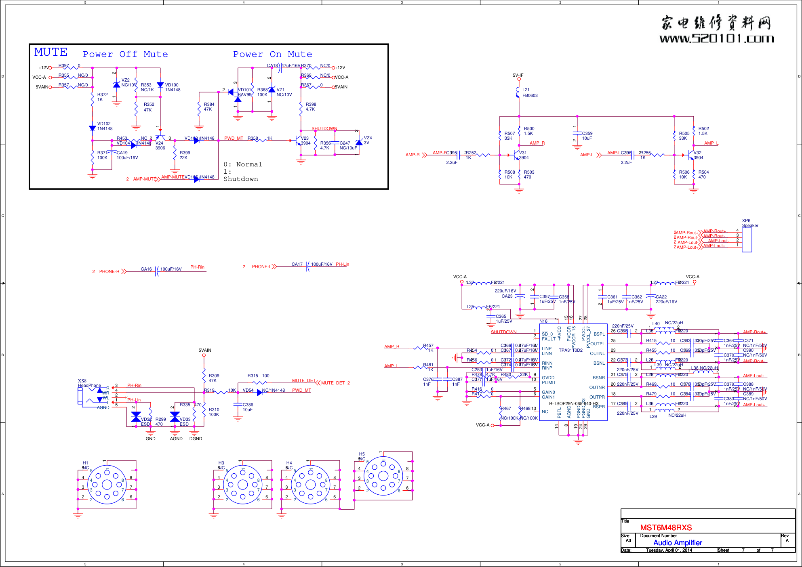Click the AMP-MUTE port label
Screen dimensions: 802x567
pyautogui.click(x=145, y=179)
